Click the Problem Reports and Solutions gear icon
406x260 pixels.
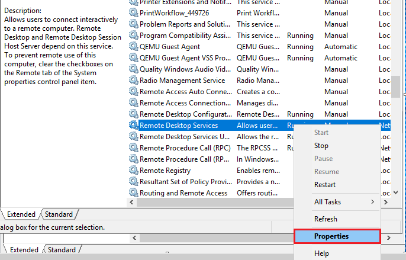pyautogui.click(x=134, y=24)
